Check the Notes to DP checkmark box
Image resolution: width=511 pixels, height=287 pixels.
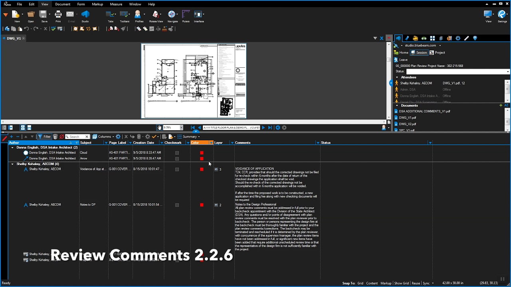[x=177, y=205]
